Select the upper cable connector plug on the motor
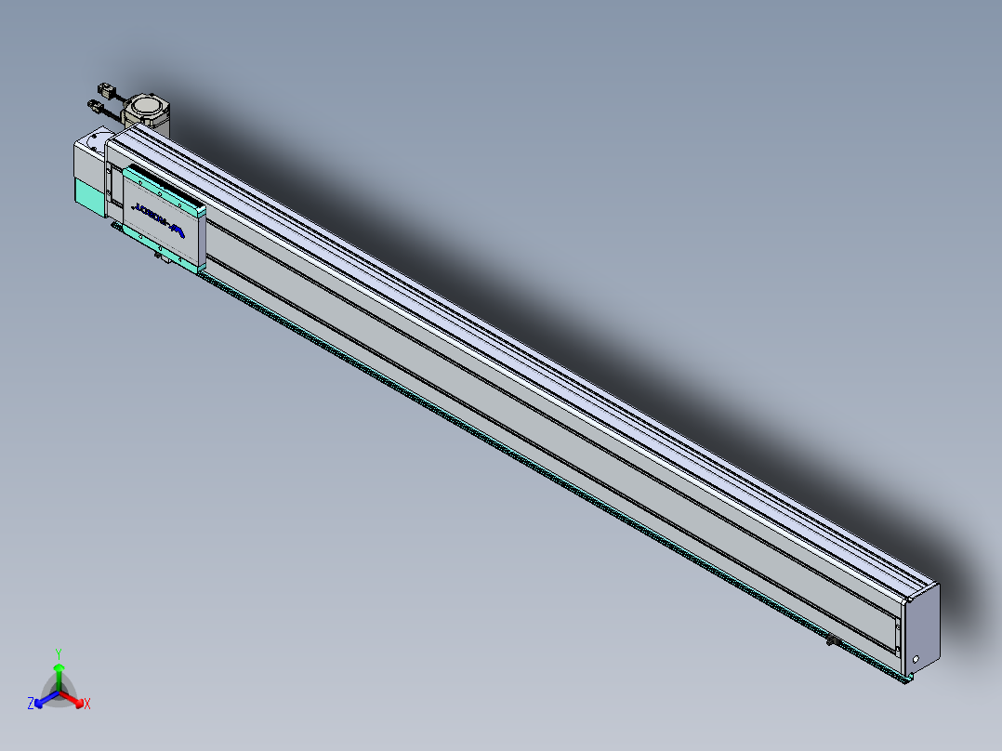 [x=105, y=90]
